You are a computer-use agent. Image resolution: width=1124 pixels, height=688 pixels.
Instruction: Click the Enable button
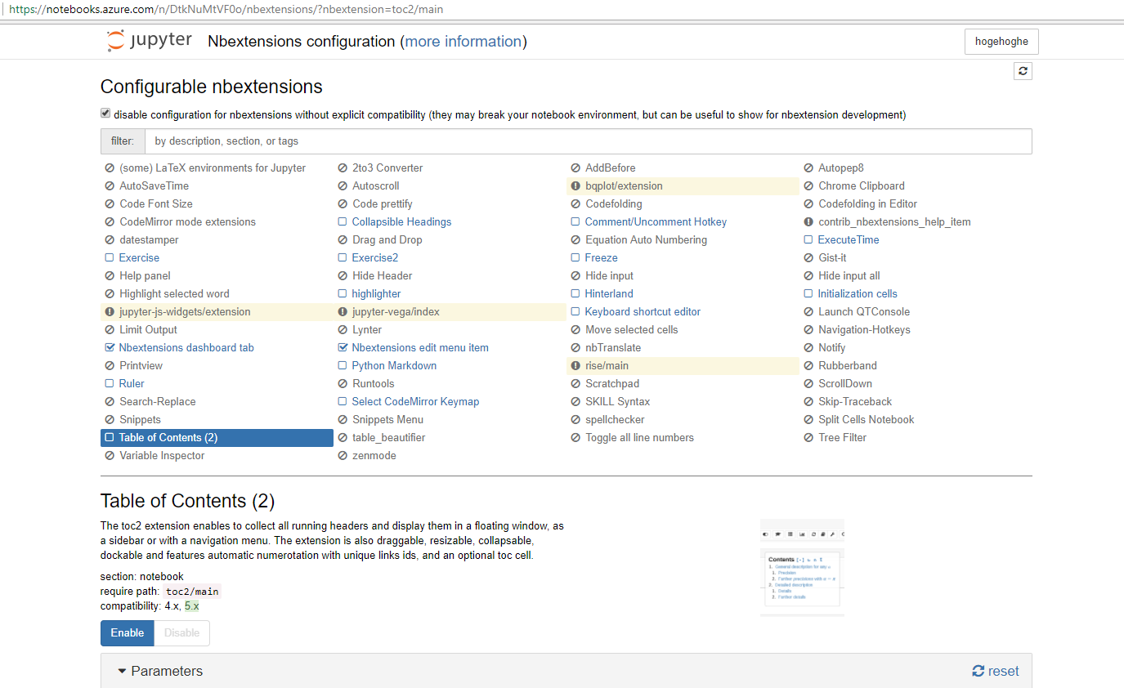click(127, 632)
